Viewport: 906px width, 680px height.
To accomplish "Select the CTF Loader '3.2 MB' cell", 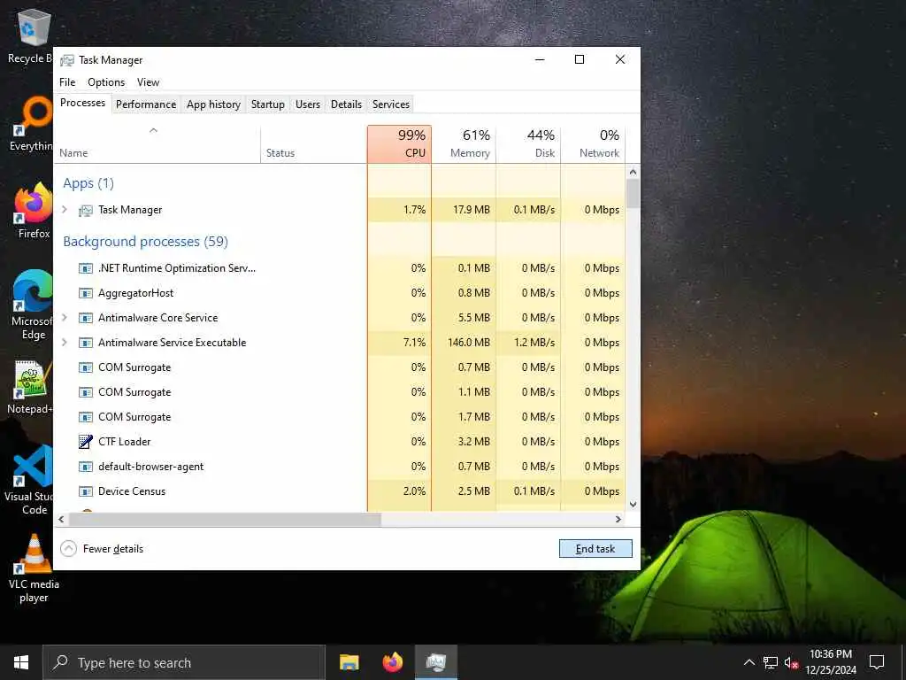I will (464, 442).
